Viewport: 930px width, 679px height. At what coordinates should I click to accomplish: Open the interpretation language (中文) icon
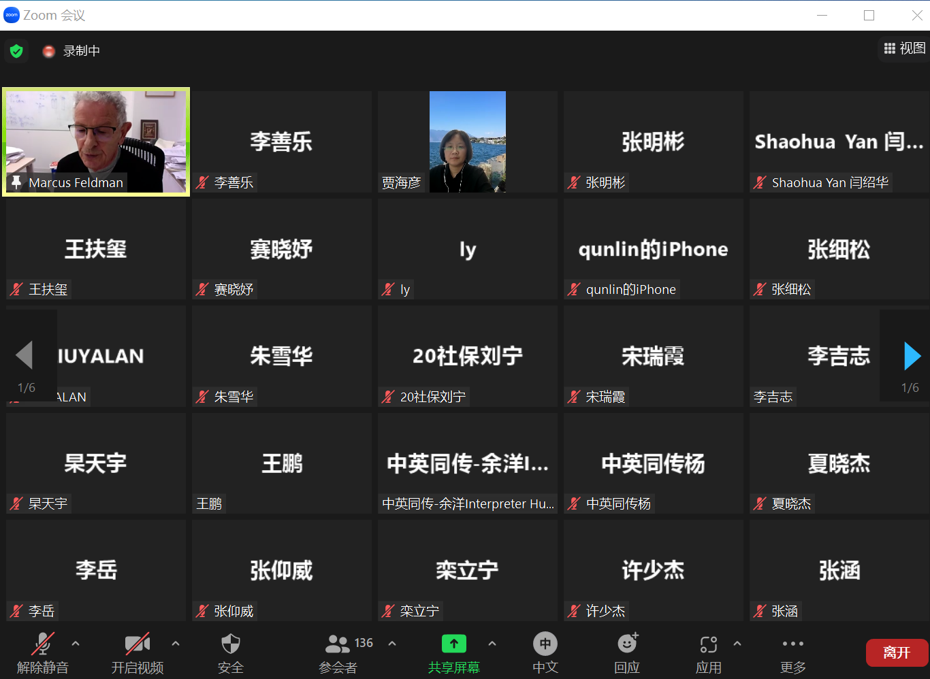coord(545,644)
